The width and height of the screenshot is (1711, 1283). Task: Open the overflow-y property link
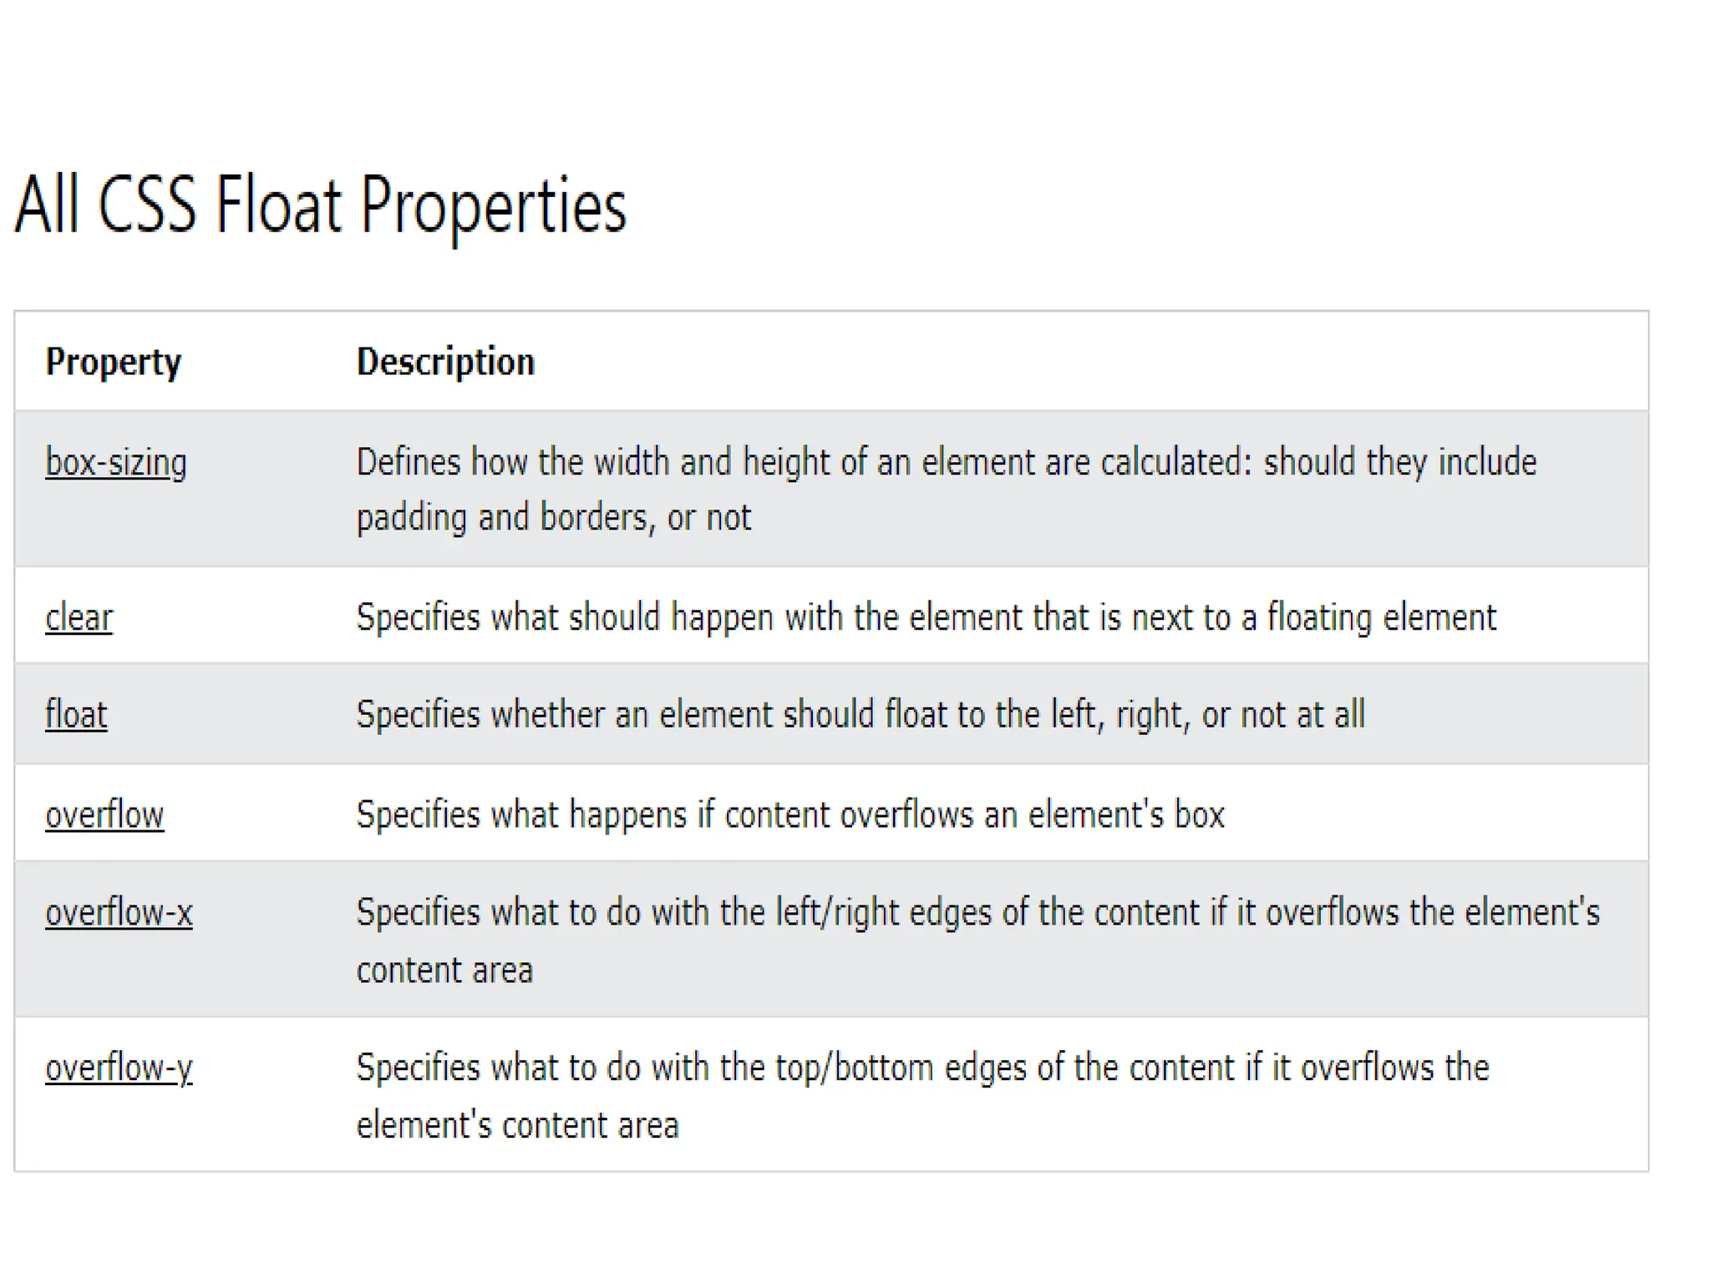pos(119,1068)
